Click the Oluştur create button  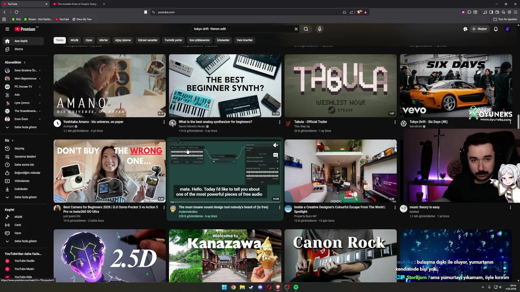(x=479, y=29)
